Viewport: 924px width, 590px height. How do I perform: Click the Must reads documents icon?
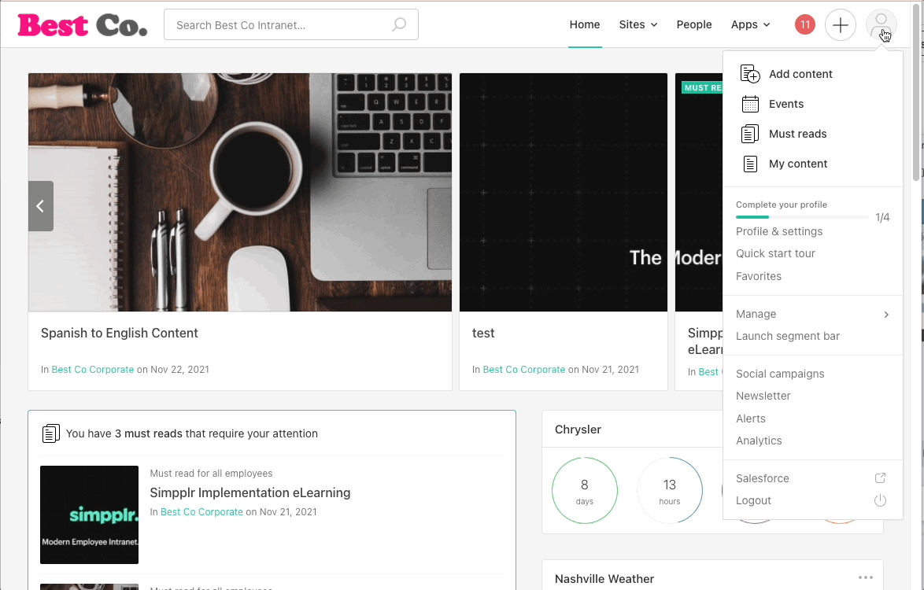point(749,134)
